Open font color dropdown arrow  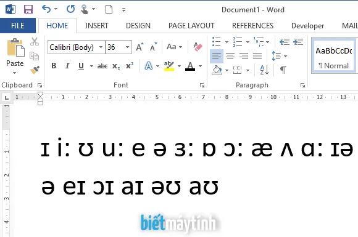tap(200, 66)
